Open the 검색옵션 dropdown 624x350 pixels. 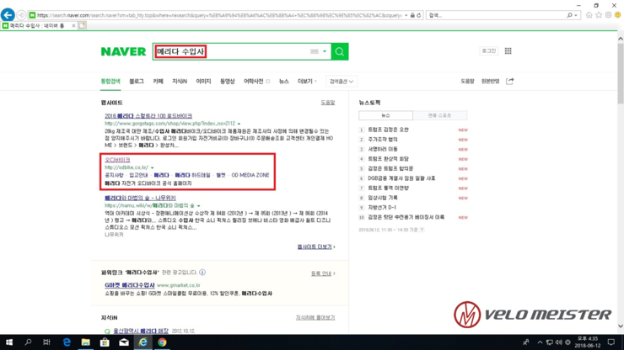[341, 82]
